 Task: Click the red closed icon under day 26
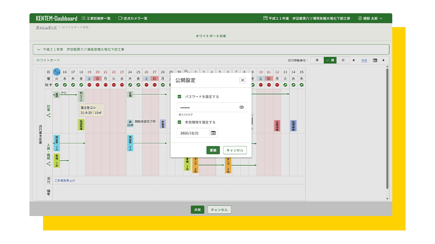coord(146,85)
